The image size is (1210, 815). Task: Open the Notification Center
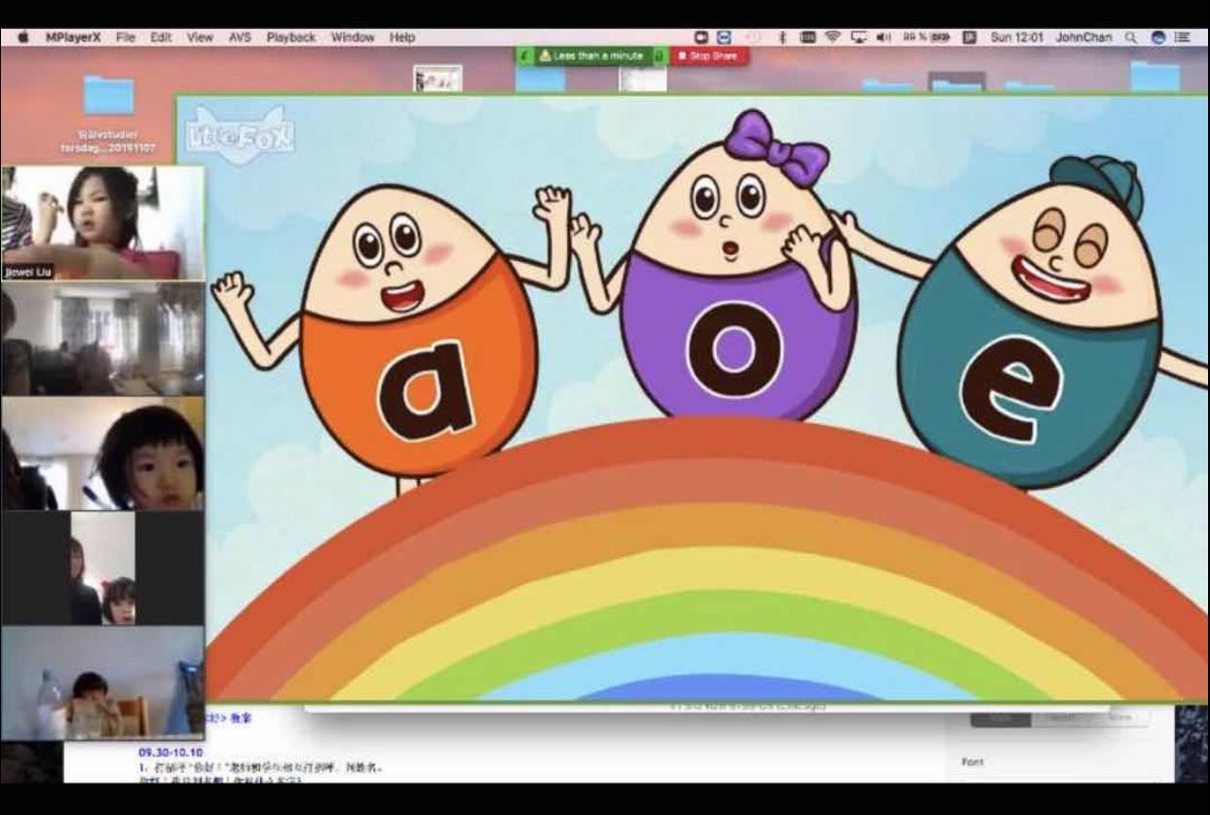pos(1183,37)
